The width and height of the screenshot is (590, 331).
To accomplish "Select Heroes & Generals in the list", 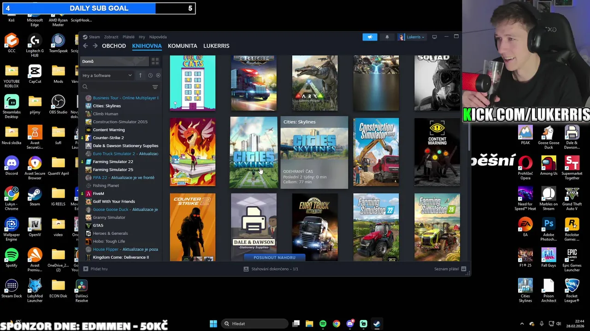I will tap(122, 233).
